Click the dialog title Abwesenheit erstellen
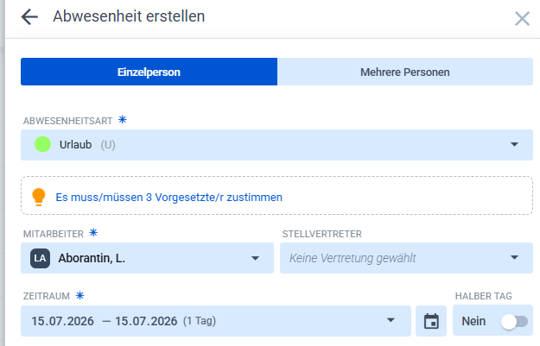This screenshot has width=540, height=346. click(129, 16)
